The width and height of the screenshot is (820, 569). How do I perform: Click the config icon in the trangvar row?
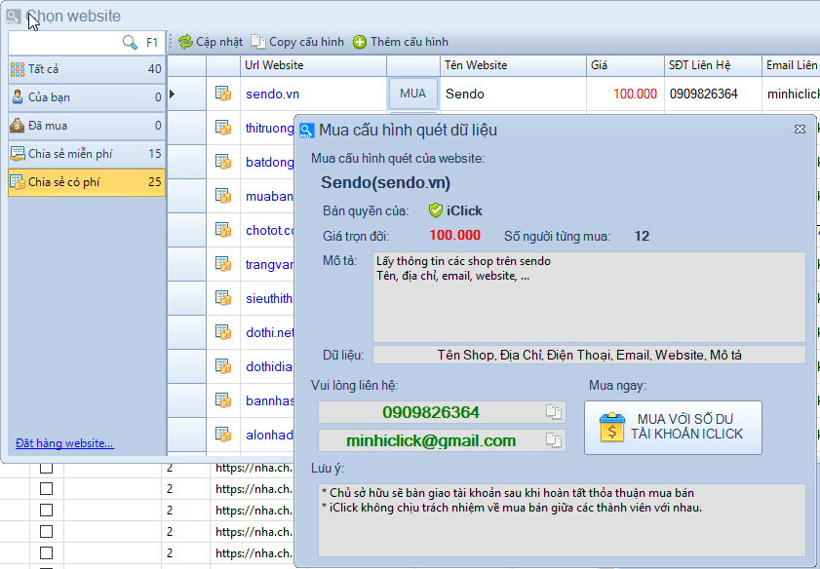pyautogui.click(x=223, y=264)
